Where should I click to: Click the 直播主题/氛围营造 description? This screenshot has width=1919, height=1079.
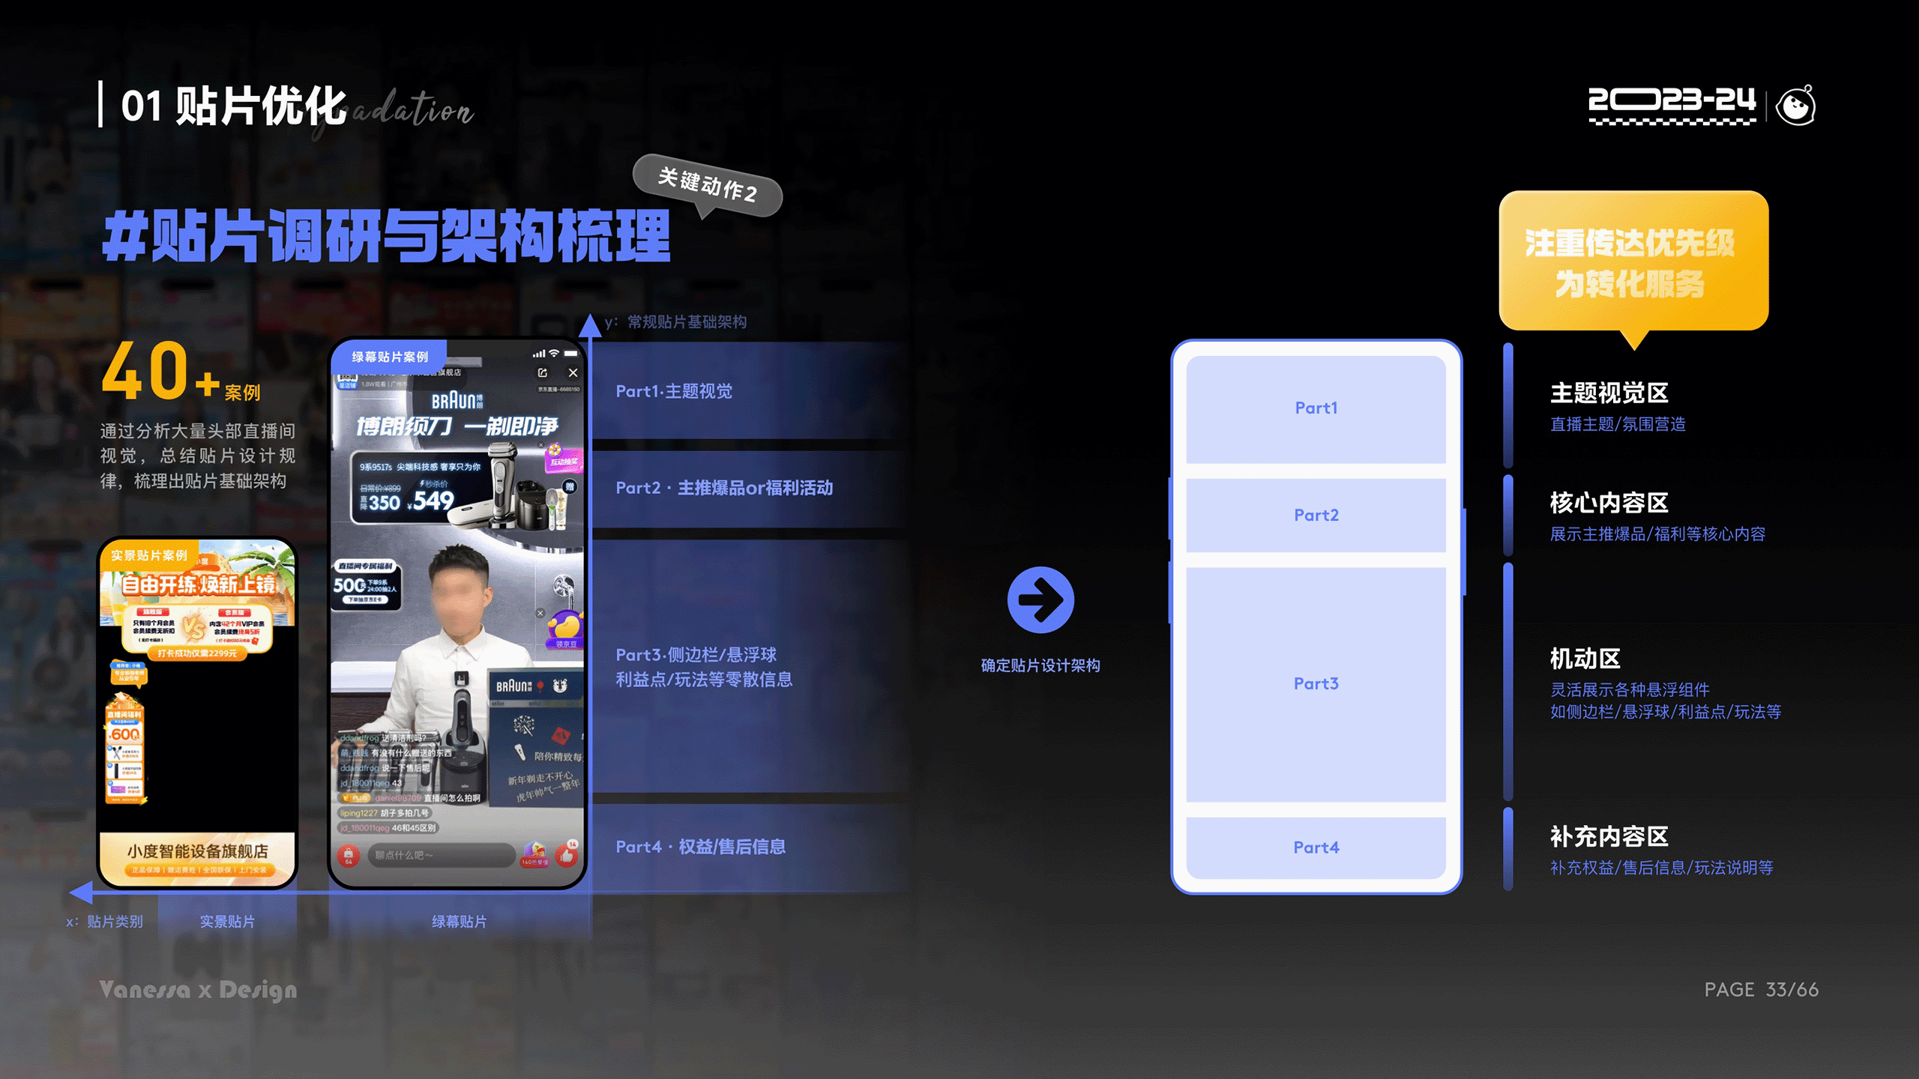(1618, 424)
